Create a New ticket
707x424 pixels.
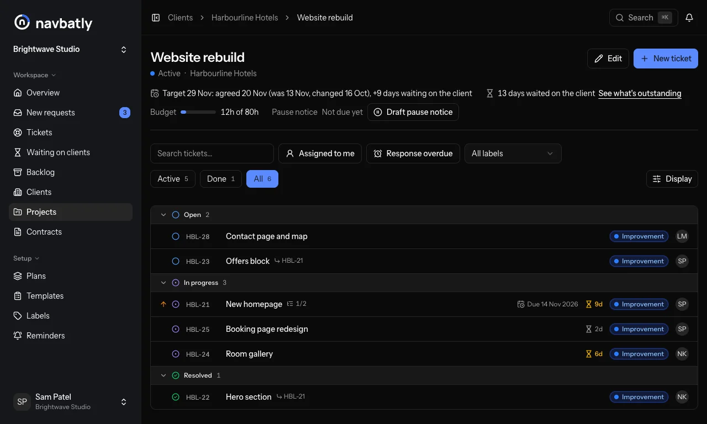click(666, 59)
